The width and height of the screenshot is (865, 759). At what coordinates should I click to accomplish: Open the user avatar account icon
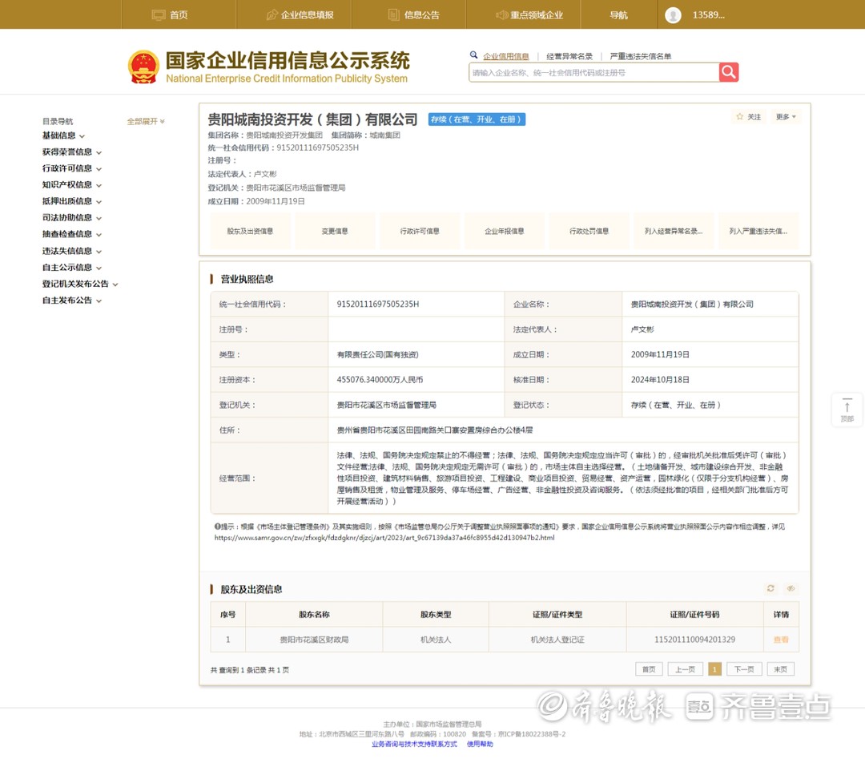tap(673, 15)
